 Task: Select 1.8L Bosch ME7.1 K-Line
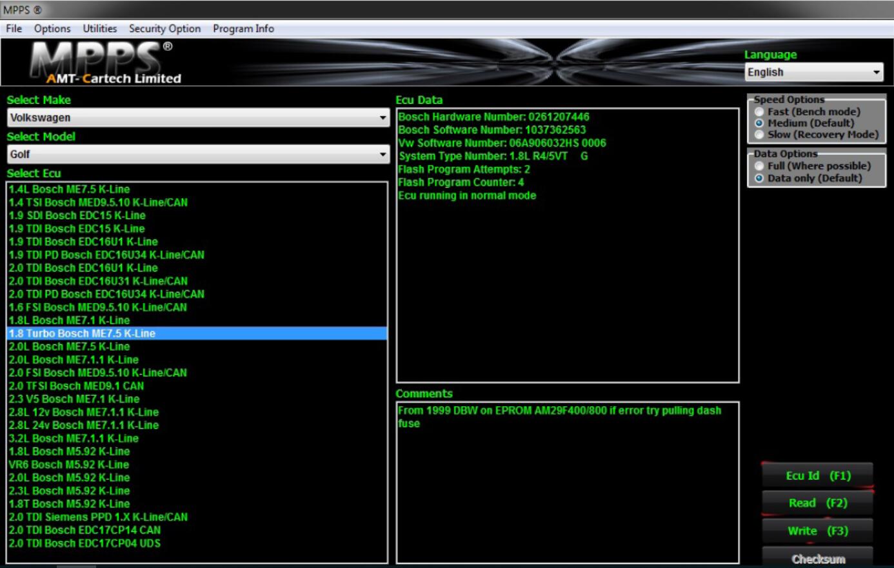[197, 320]
